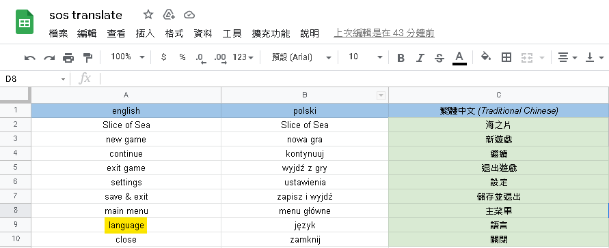The image size is (609, 248).
Task: Select the cell '海之片'
Action: 499,125
